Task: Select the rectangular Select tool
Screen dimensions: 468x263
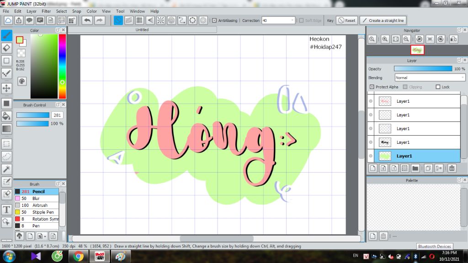Action: (6, 144)
